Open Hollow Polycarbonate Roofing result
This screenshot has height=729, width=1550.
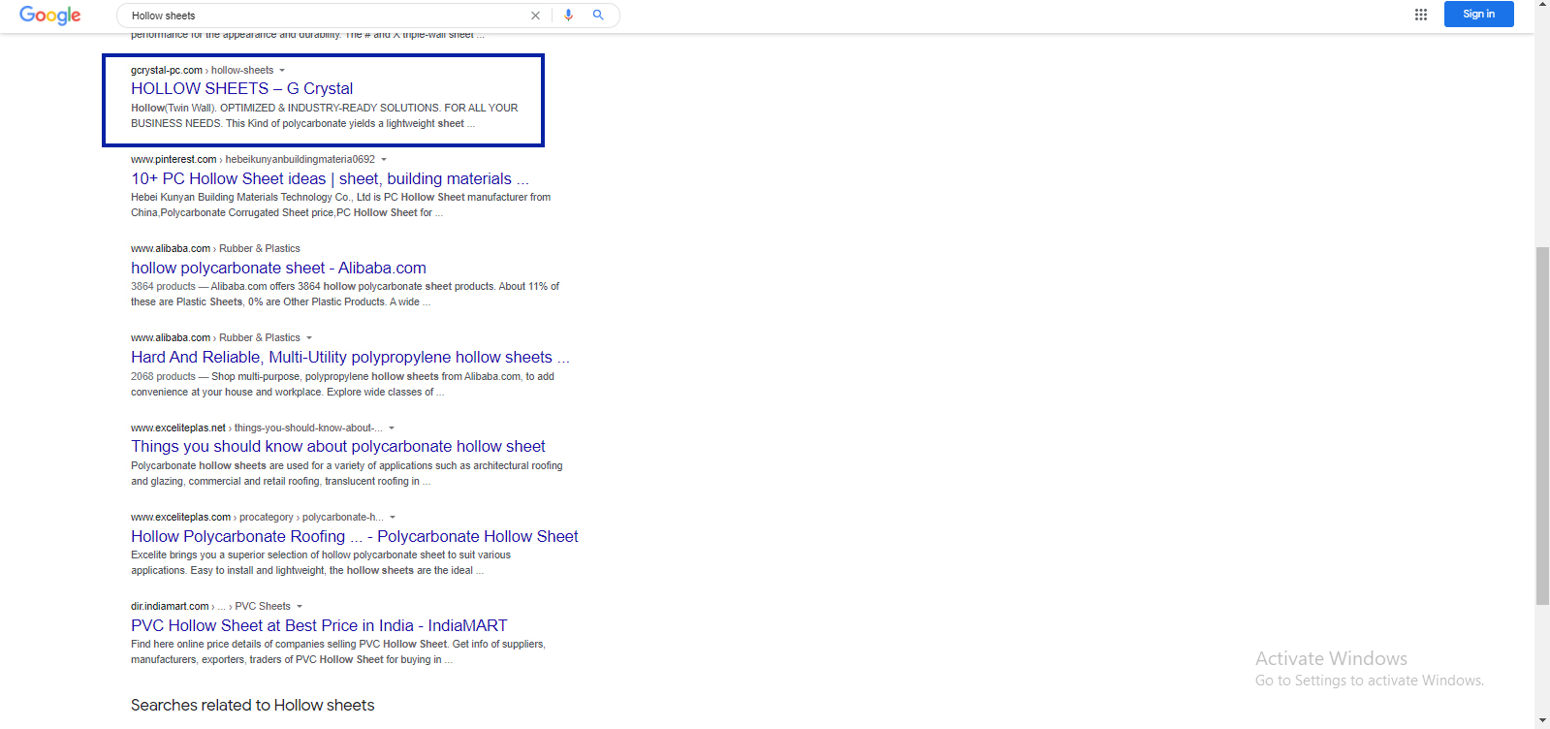(354, 536)
